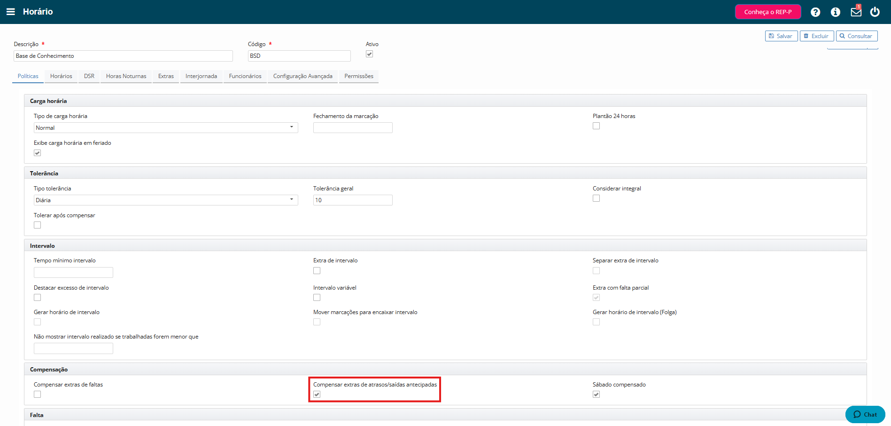Click the Descrição input field

pyautogui.click(x=123, y=56)
